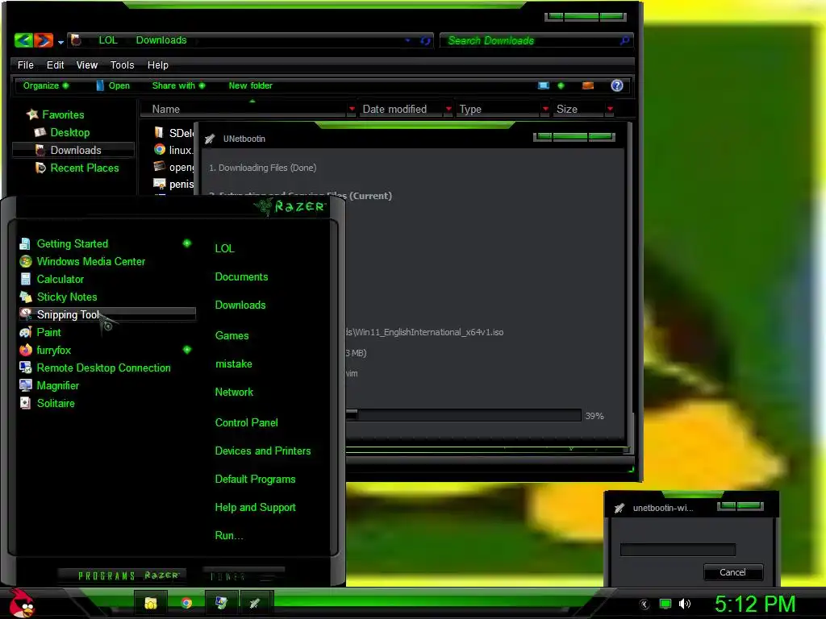
Task: Click the Chrome icon of the linux file
Action: [160, 149]
